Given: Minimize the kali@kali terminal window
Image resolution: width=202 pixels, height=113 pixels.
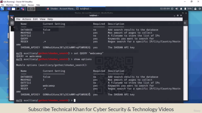Looking at the screenshot, I should click(x=175, y=15).
